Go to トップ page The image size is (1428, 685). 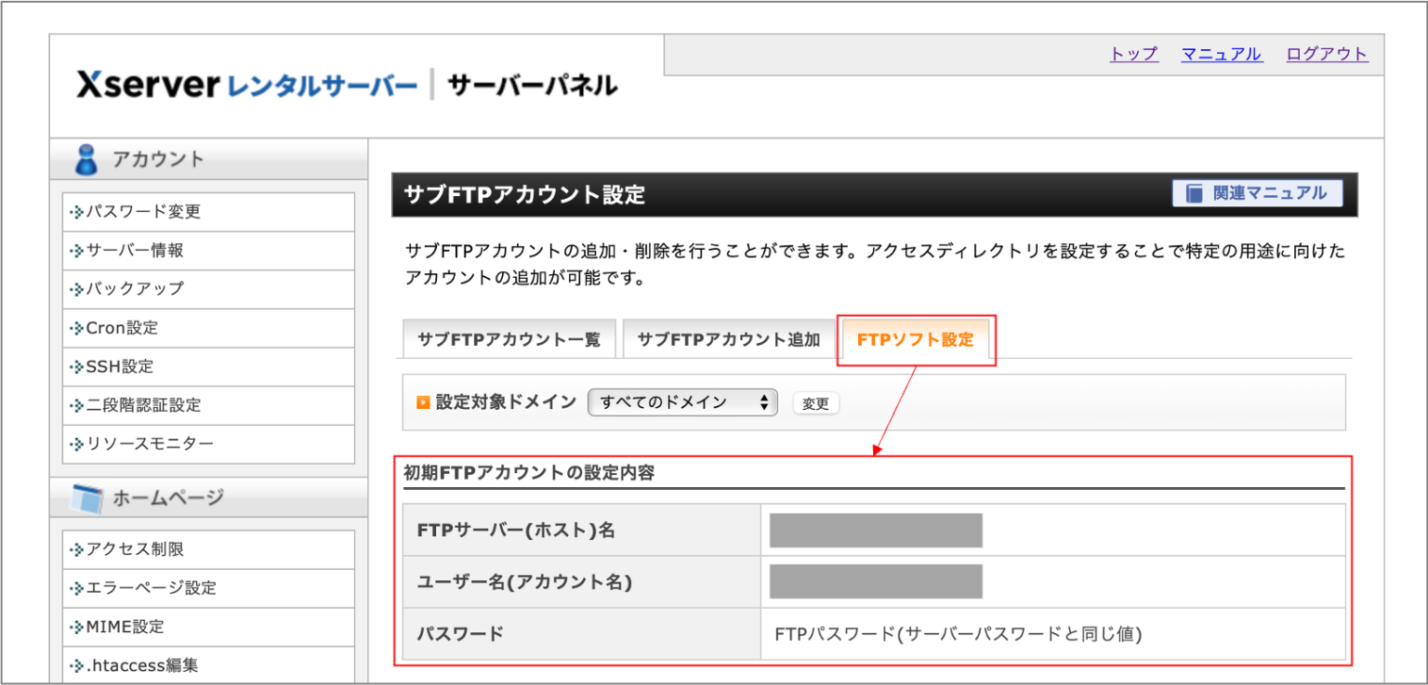pos(1132,54)
